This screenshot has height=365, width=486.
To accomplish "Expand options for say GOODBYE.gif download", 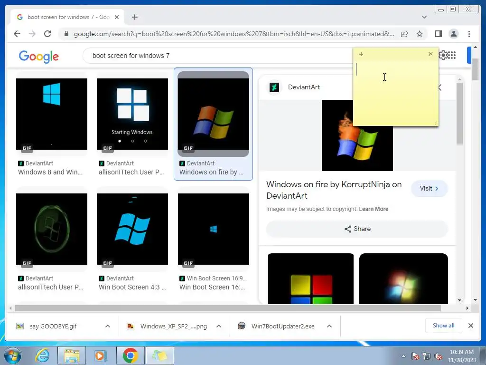I will coord(108,326).
